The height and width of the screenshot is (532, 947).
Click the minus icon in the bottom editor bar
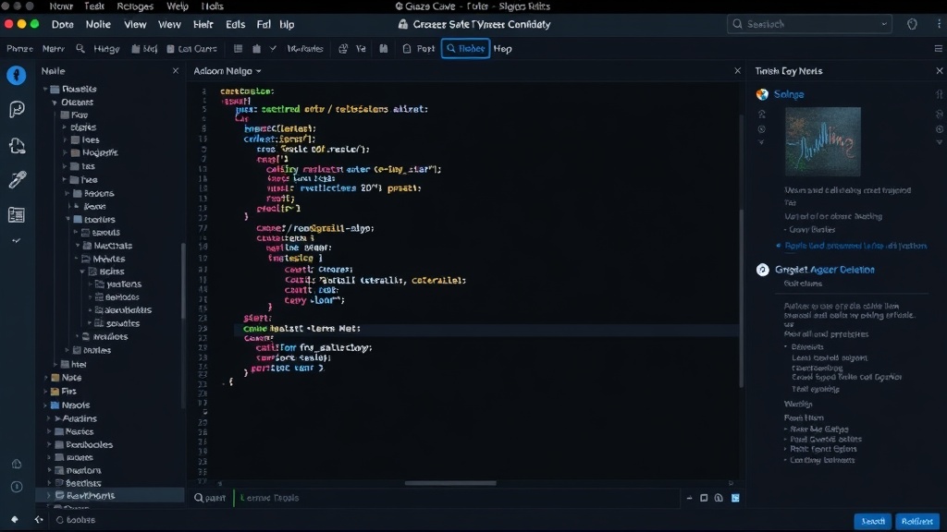click(x=689, y=498)
